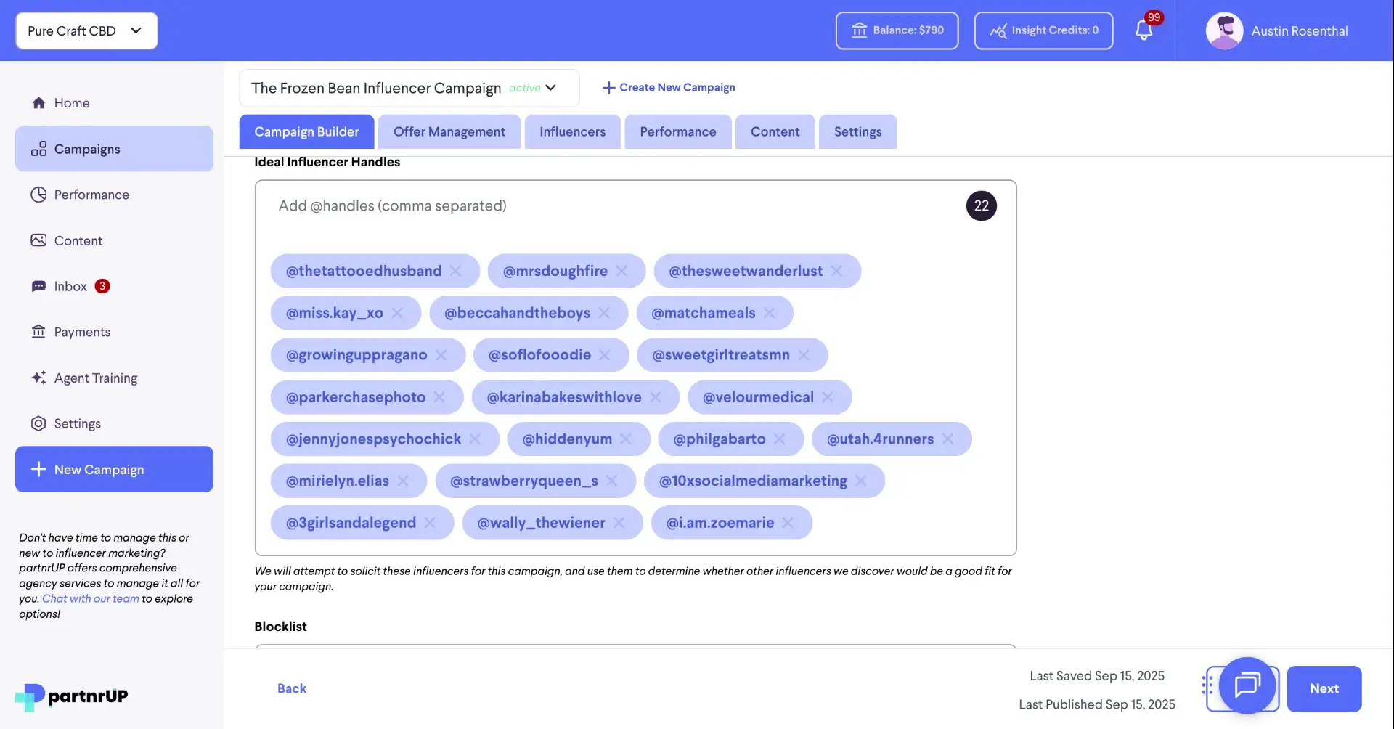Open Performance via the clock icon
This screenshot has width=1394, height=729.
pyautogui.click(x=38, y=195)
